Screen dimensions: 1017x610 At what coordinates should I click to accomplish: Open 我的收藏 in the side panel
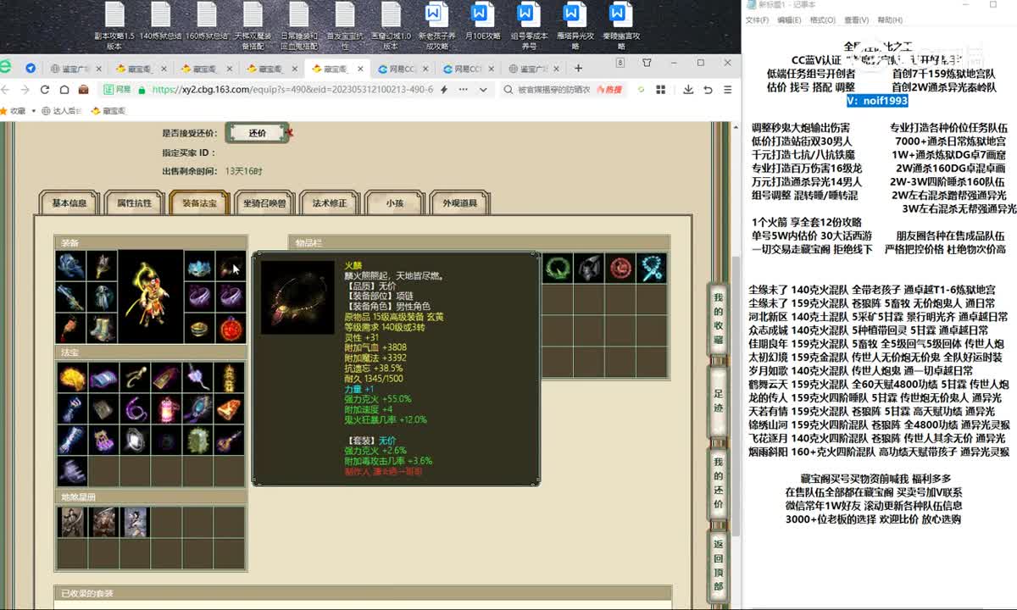pyautogui.click(x=718, y=320)
